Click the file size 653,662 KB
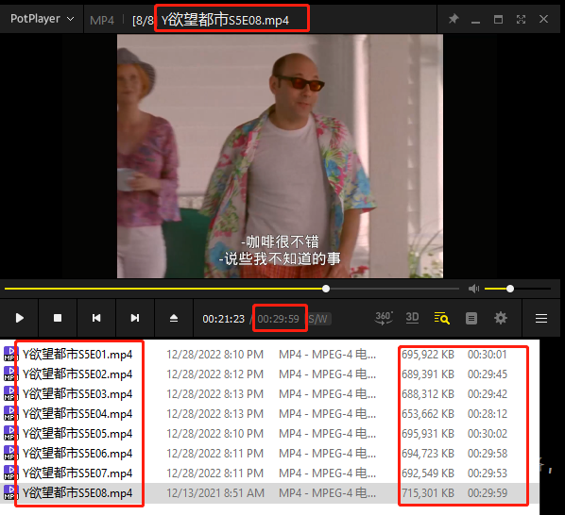 428,413
